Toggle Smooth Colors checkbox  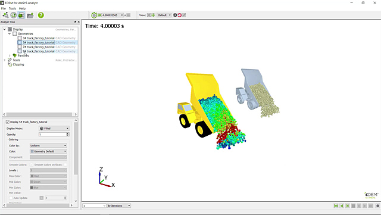click(x=32, y=164)
